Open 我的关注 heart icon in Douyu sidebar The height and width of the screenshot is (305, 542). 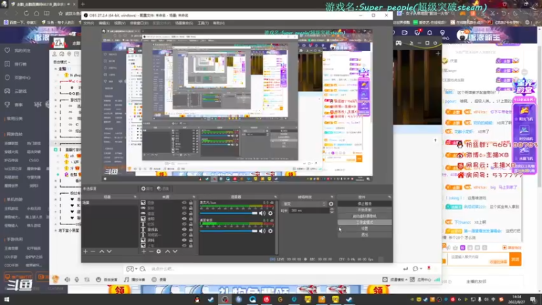pos(7,50)
